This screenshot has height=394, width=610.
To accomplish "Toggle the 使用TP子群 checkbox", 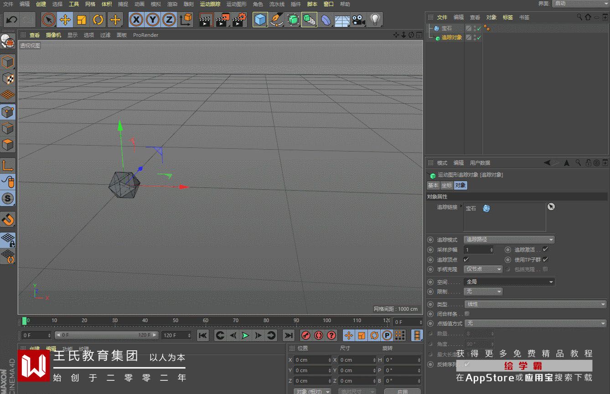I will (545, 259).
